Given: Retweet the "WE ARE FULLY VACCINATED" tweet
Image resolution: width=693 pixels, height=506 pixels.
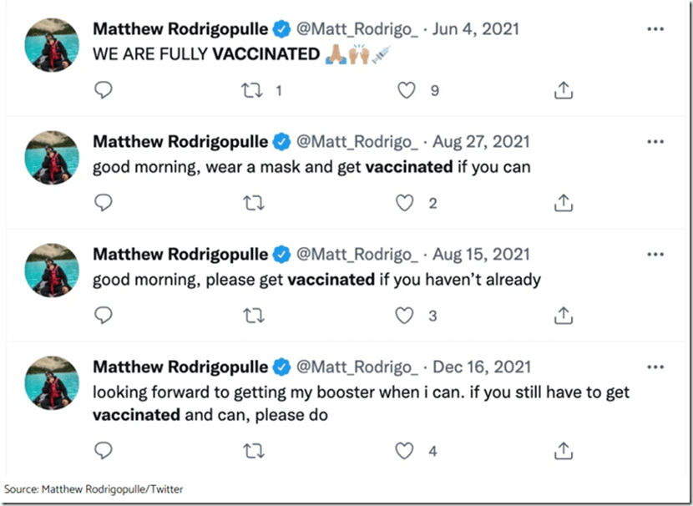Looking at the screenshot, I should (251, 90).
